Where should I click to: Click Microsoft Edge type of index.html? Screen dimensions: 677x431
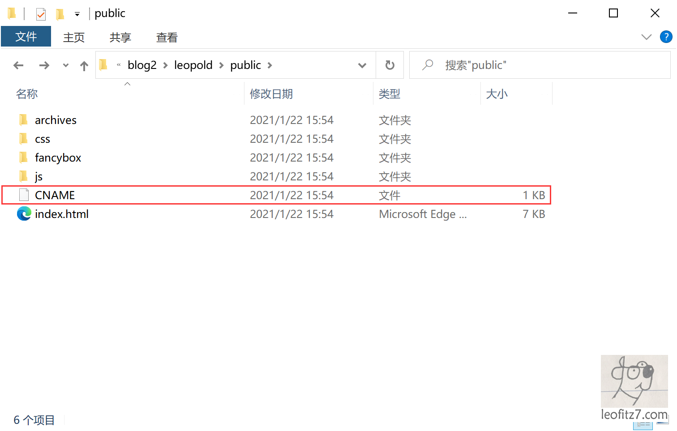coord(423,214)
